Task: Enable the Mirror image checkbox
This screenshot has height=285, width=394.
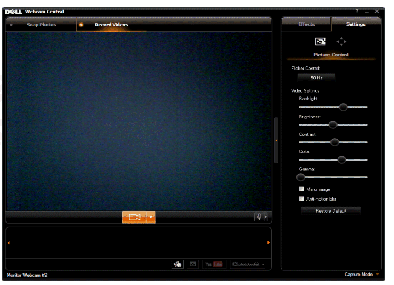Action: tap(301, 189)
